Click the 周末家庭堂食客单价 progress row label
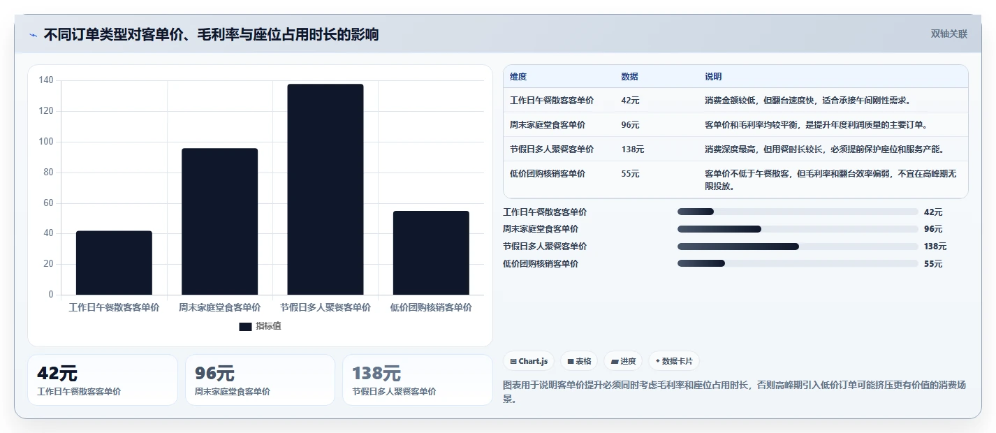 click(541, 229)
